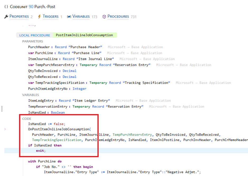Click the vertical dots handle on left edge
Image resolution: width=248 pixels, height=176 pixels.
tap(2, 108)
